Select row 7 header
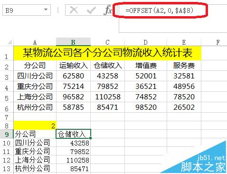The image size is (227, 174). (7, 117)
